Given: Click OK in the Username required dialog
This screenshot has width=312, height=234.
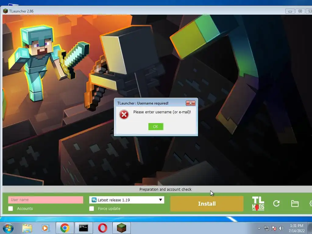Looking at the screenshot, I should click(156, 126).
